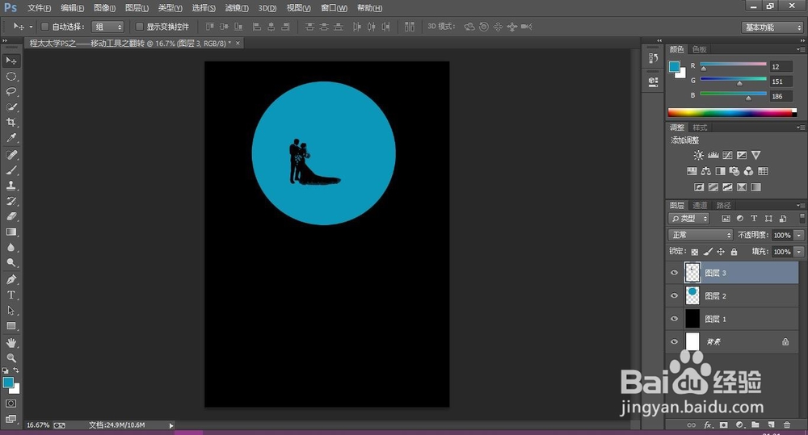Create a new layer group folder icon

pos(755,425)
